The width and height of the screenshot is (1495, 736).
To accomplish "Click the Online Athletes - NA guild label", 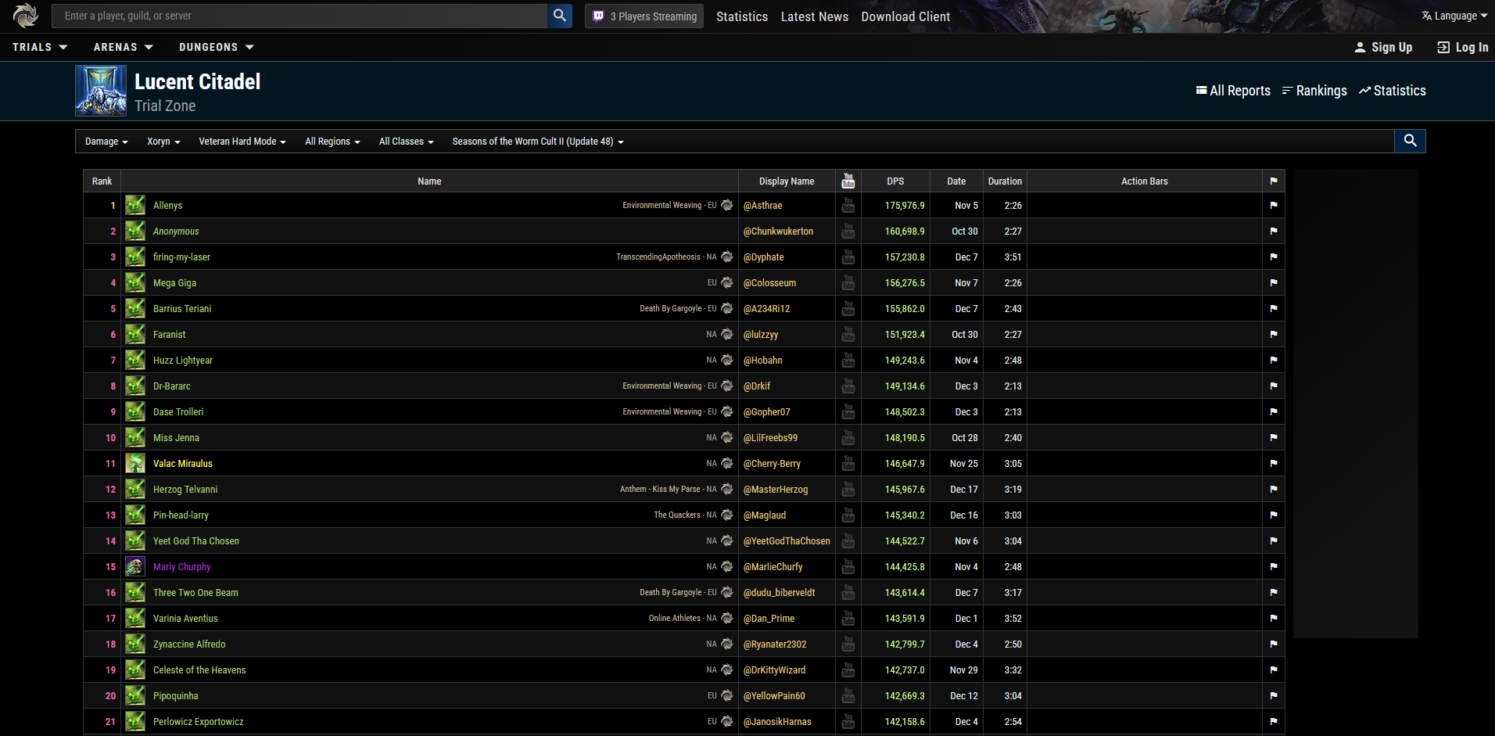I will tap(683, 618).
